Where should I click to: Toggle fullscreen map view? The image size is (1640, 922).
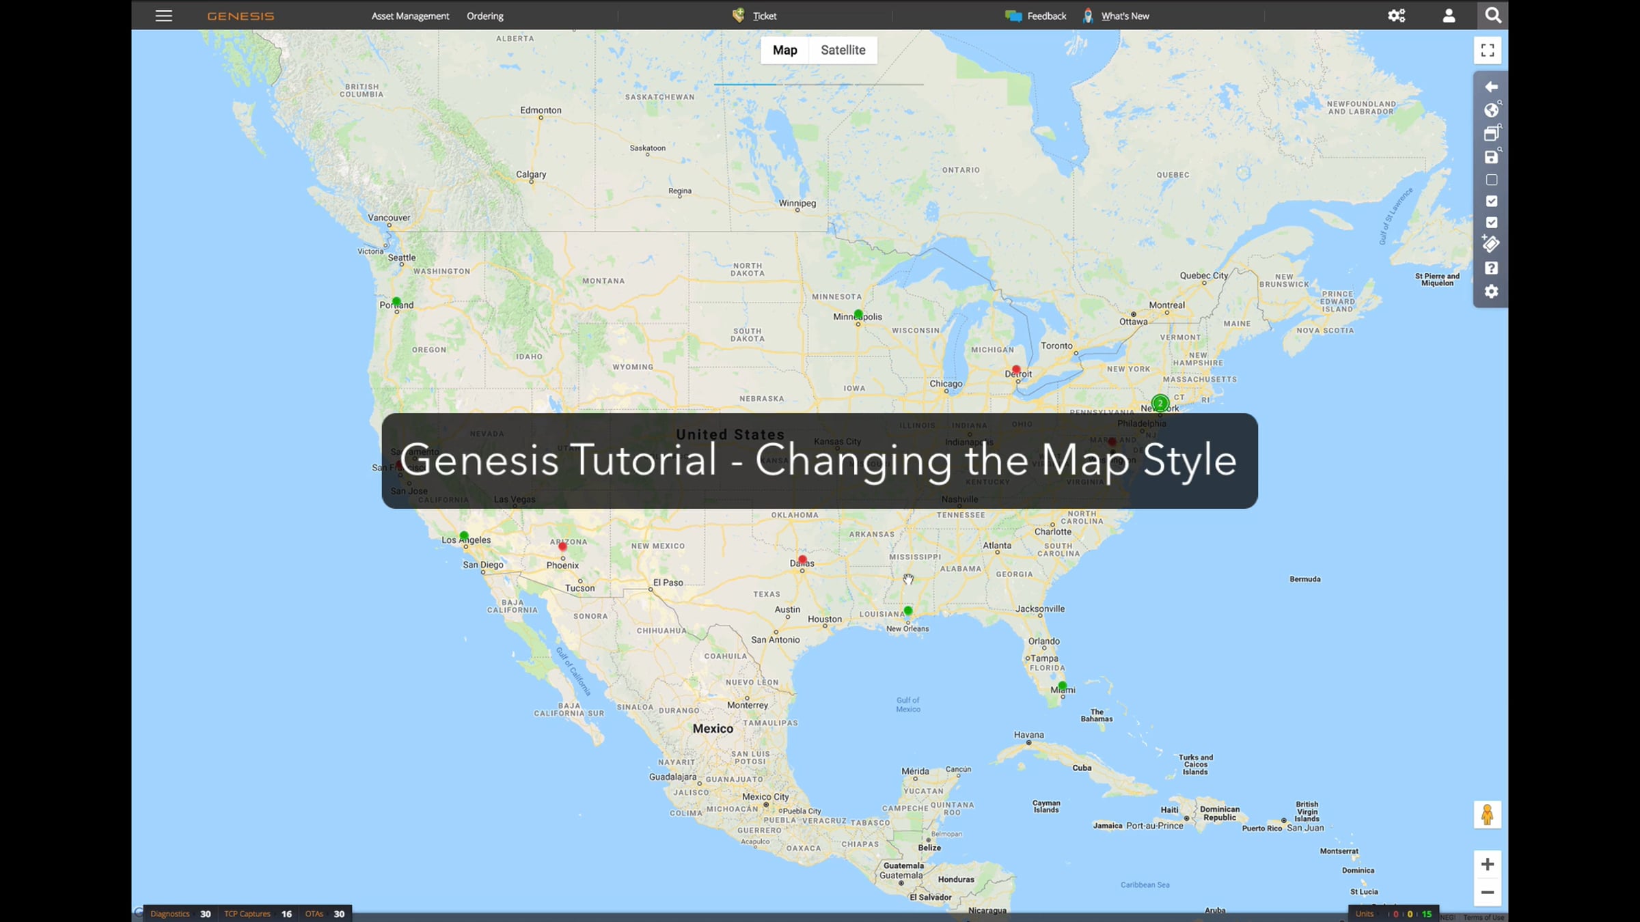click(x=1487, y=51)
